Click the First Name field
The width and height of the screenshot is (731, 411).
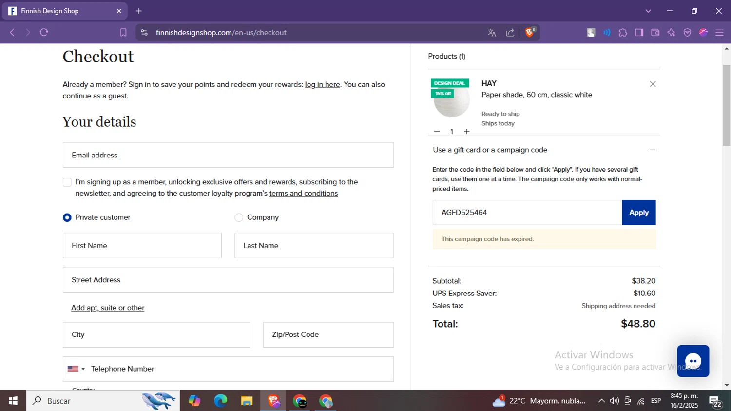coord(142,246)
